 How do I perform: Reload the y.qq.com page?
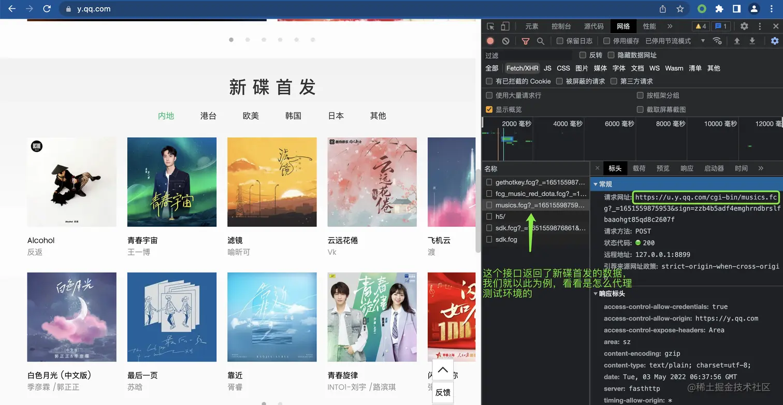pos(47,9)
